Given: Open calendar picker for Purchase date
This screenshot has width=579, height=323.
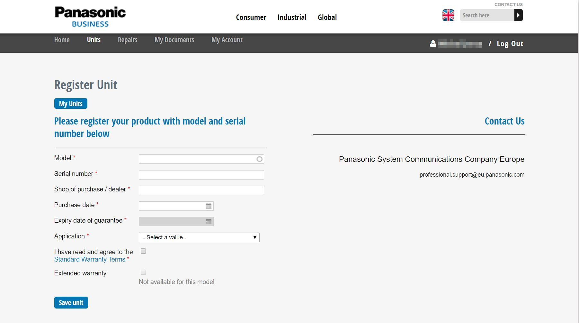Looking at the screenshot, I should click(x=209, y=206).
